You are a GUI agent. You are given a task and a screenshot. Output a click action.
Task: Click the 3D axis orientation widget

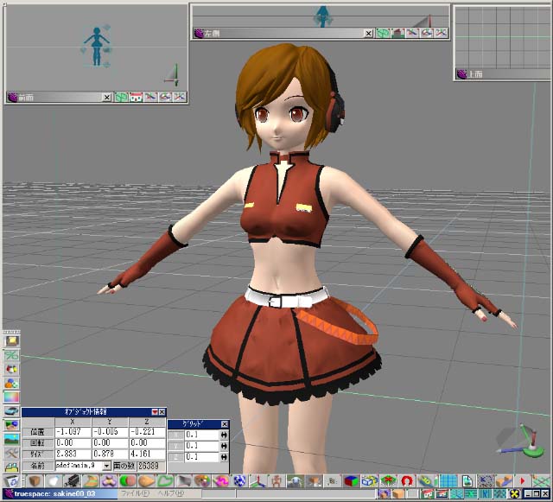[522, 442]
